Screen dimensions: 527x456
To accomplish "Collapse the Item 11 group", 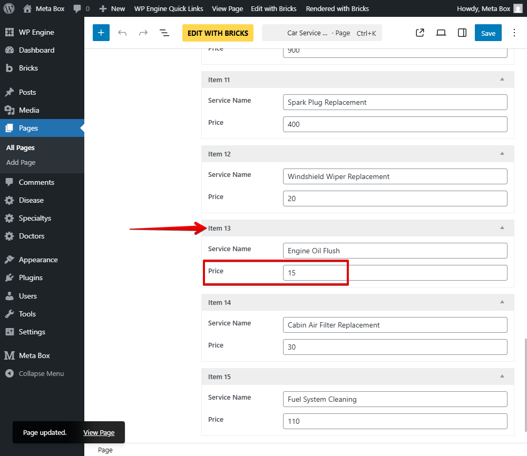I will (502, 80).
